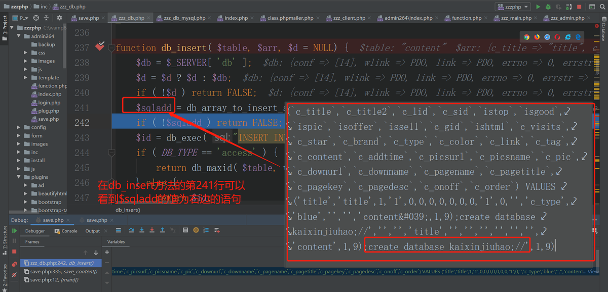The width and height of the screenshot is (608, 292).
Task: Toggle listening for PHP debug connections
Action: point(568,7)
